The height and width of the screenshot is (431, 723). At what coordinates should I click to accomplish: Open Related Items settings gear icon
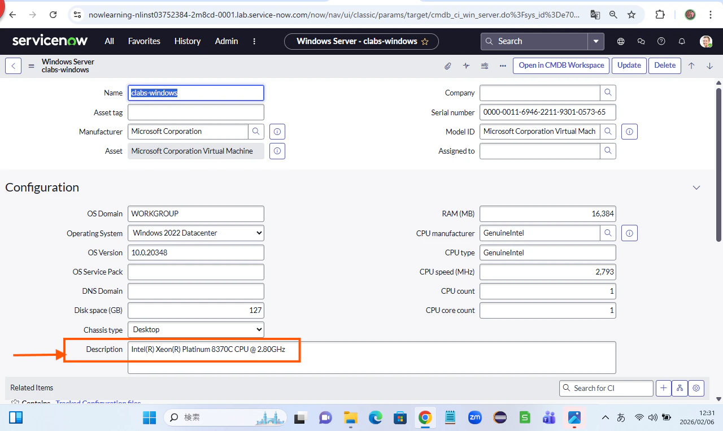(696, 388)
